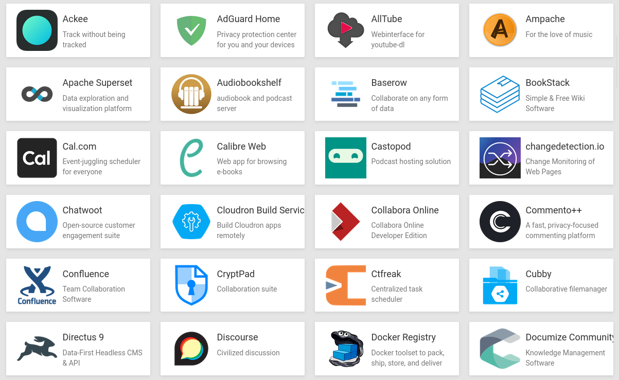Image resolution: width=619 pixels, height=380 pixels.
Task: Click the Baserow stacked bars icon
Action: pos(346,94)
